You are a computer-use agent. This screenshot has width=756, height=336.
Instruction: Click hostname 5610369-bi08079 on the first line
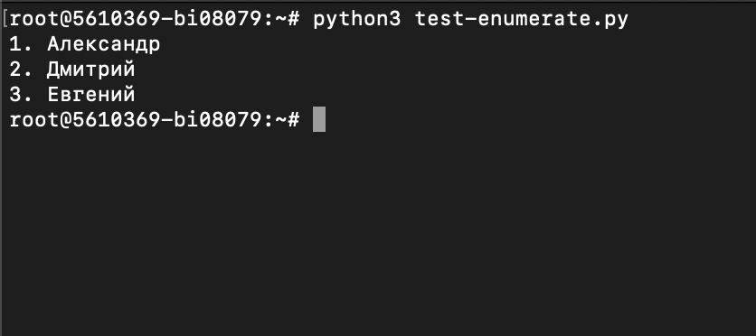[167, 20]
